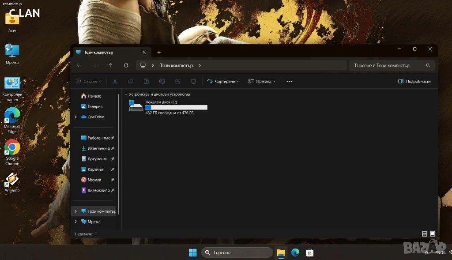Viewport: 452px width, 260px height.
Task: Expand the OneDrive tree node
Action: [x=76, y=117]
